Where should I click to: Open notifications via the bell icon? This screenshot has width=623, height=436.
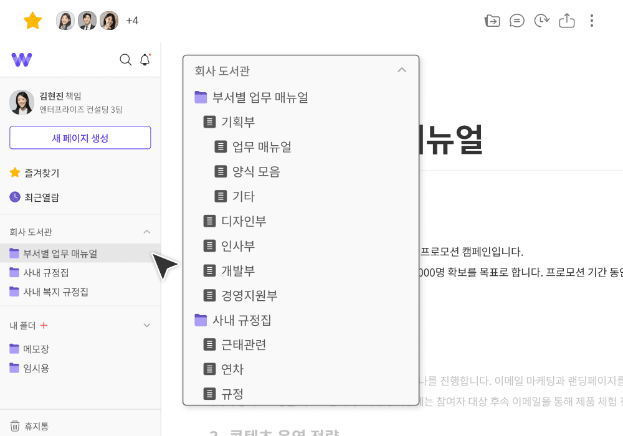pyautogui.click(x=145, y=60)
